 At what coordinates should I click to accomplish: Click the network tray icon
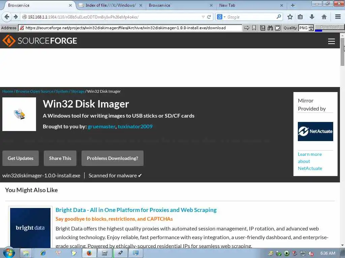pos(303,253)
